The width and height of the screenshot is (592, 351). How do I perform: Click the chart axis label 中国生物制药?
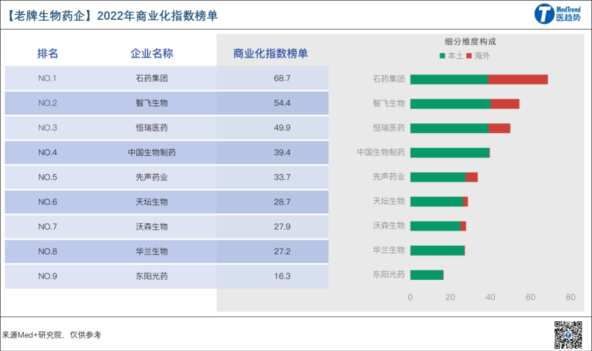380,152
